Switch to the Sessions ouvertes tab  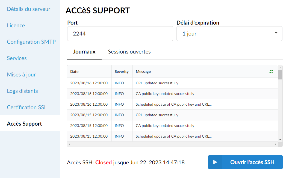coord(129,52)
